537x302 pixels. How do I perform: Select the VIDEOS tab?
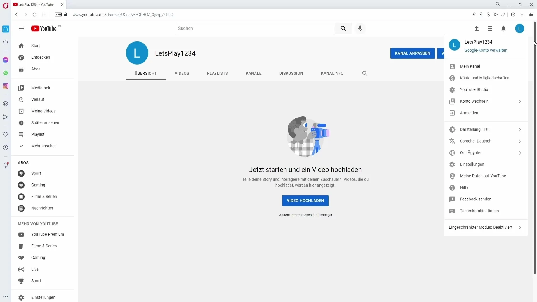click(182, 73)
